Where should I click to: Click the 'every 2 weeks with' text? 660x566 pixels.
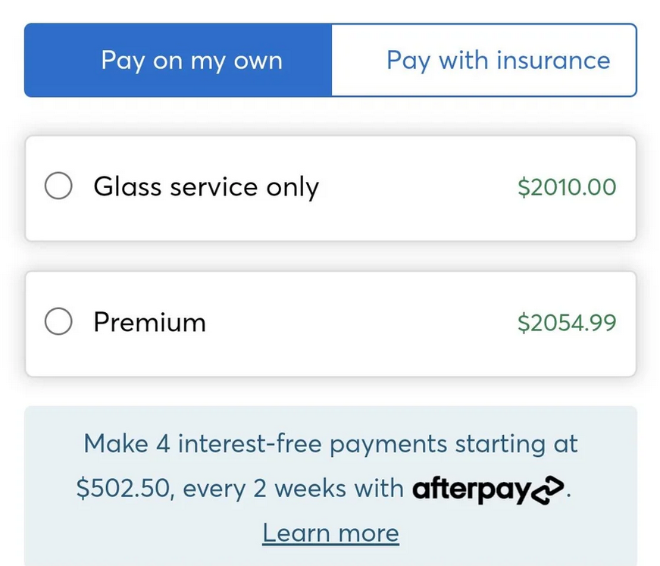click(x=294, y=489)
